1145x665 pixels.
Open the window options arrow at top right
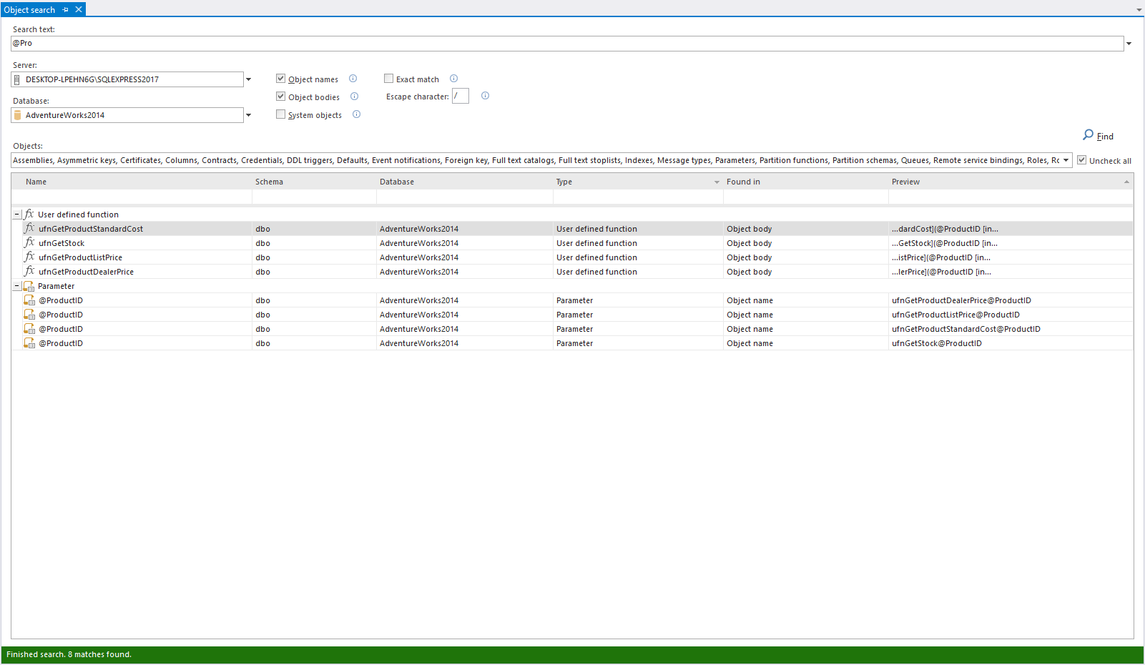click(1139, 10)
